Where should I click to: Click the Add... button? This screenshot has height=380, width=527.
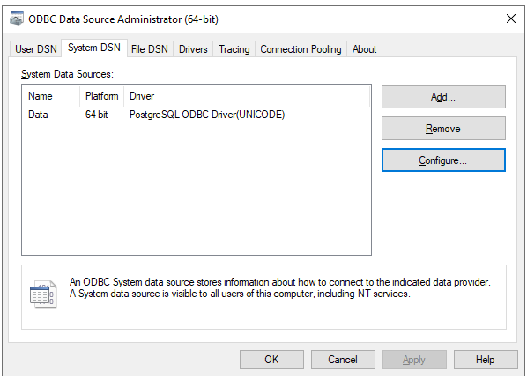pyautogui.click(x=443, y=97)
